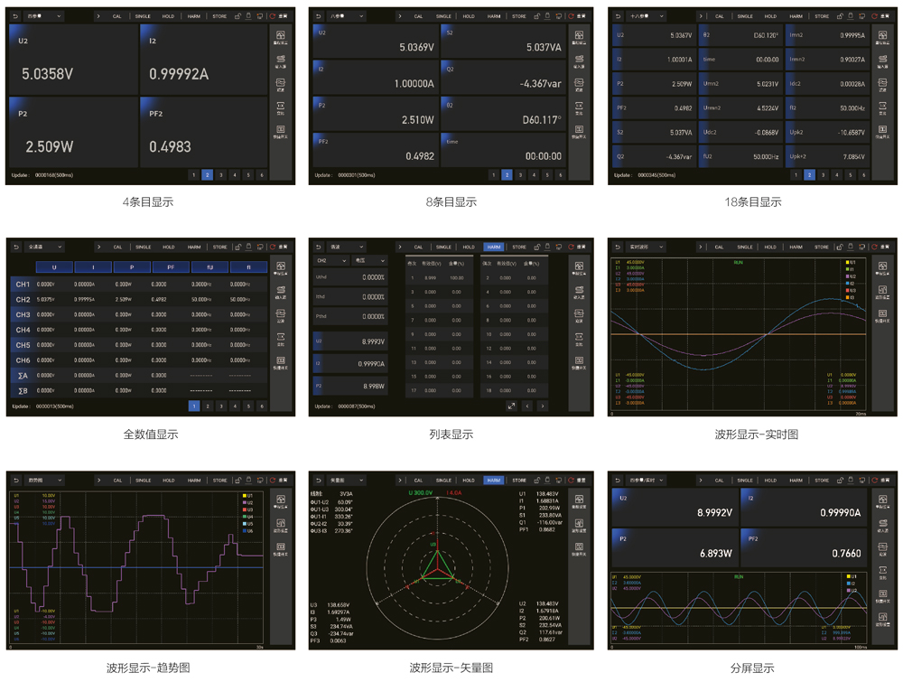Viewport: 903px width, 682px height.
Task: Toggle highlighted HARM button in vector diagram screen
Action: point(493,481)
